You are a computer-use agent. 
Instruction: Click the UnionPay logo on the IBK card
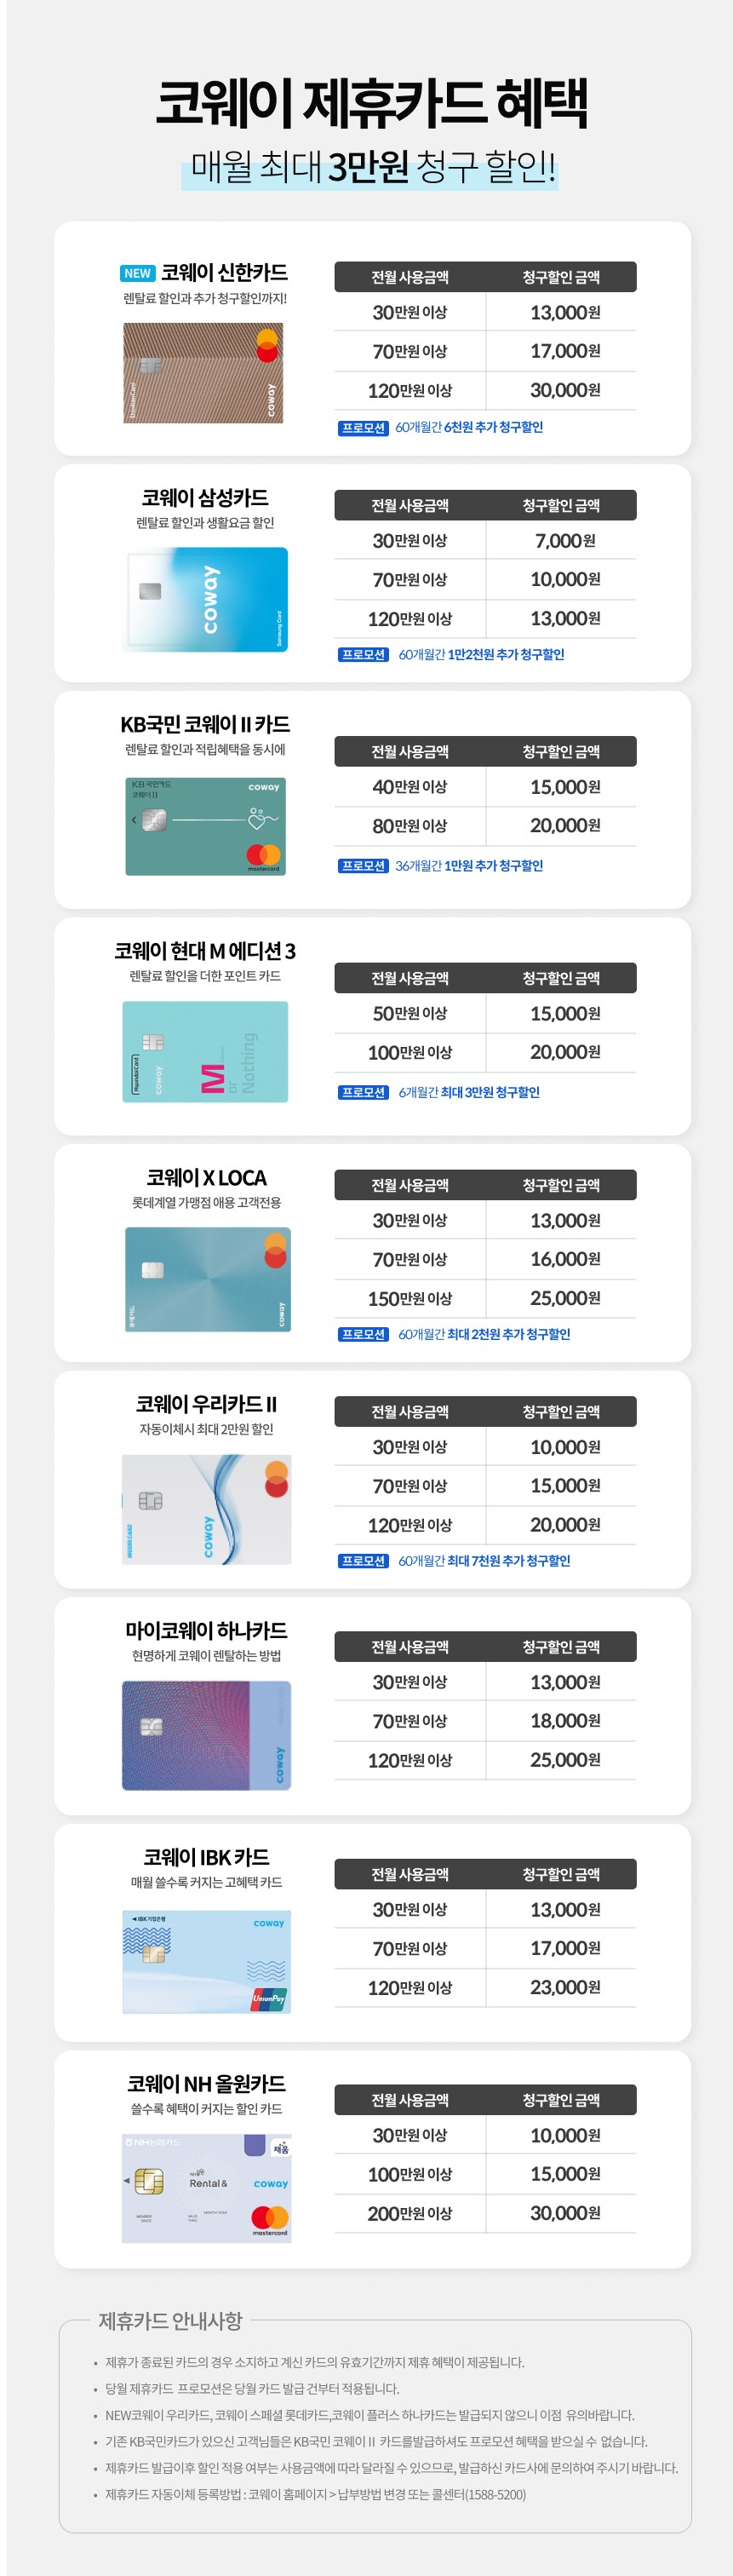click(x=269, y=1998)
